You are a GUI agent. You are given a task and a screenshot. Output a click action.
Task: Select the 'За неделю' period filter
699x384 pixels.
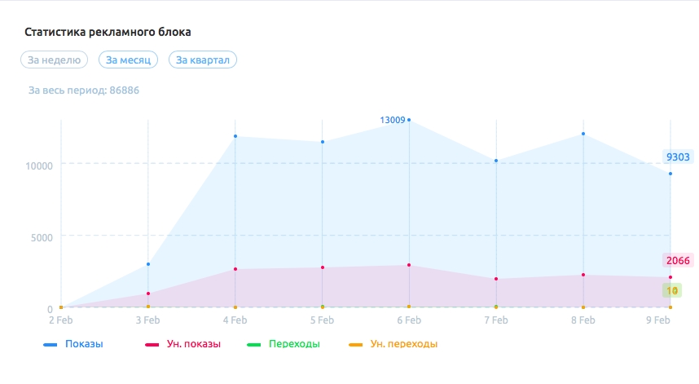point(54,60)
